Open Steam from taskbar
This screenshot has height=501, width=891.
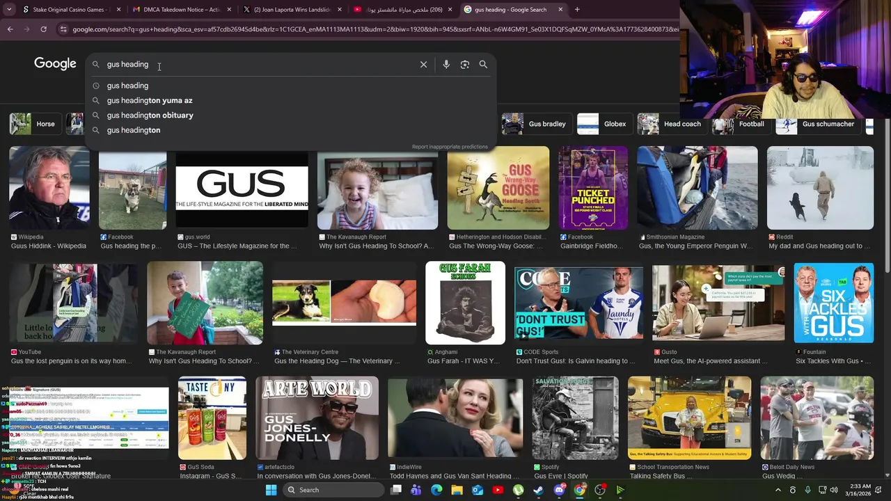click(538, 490)
